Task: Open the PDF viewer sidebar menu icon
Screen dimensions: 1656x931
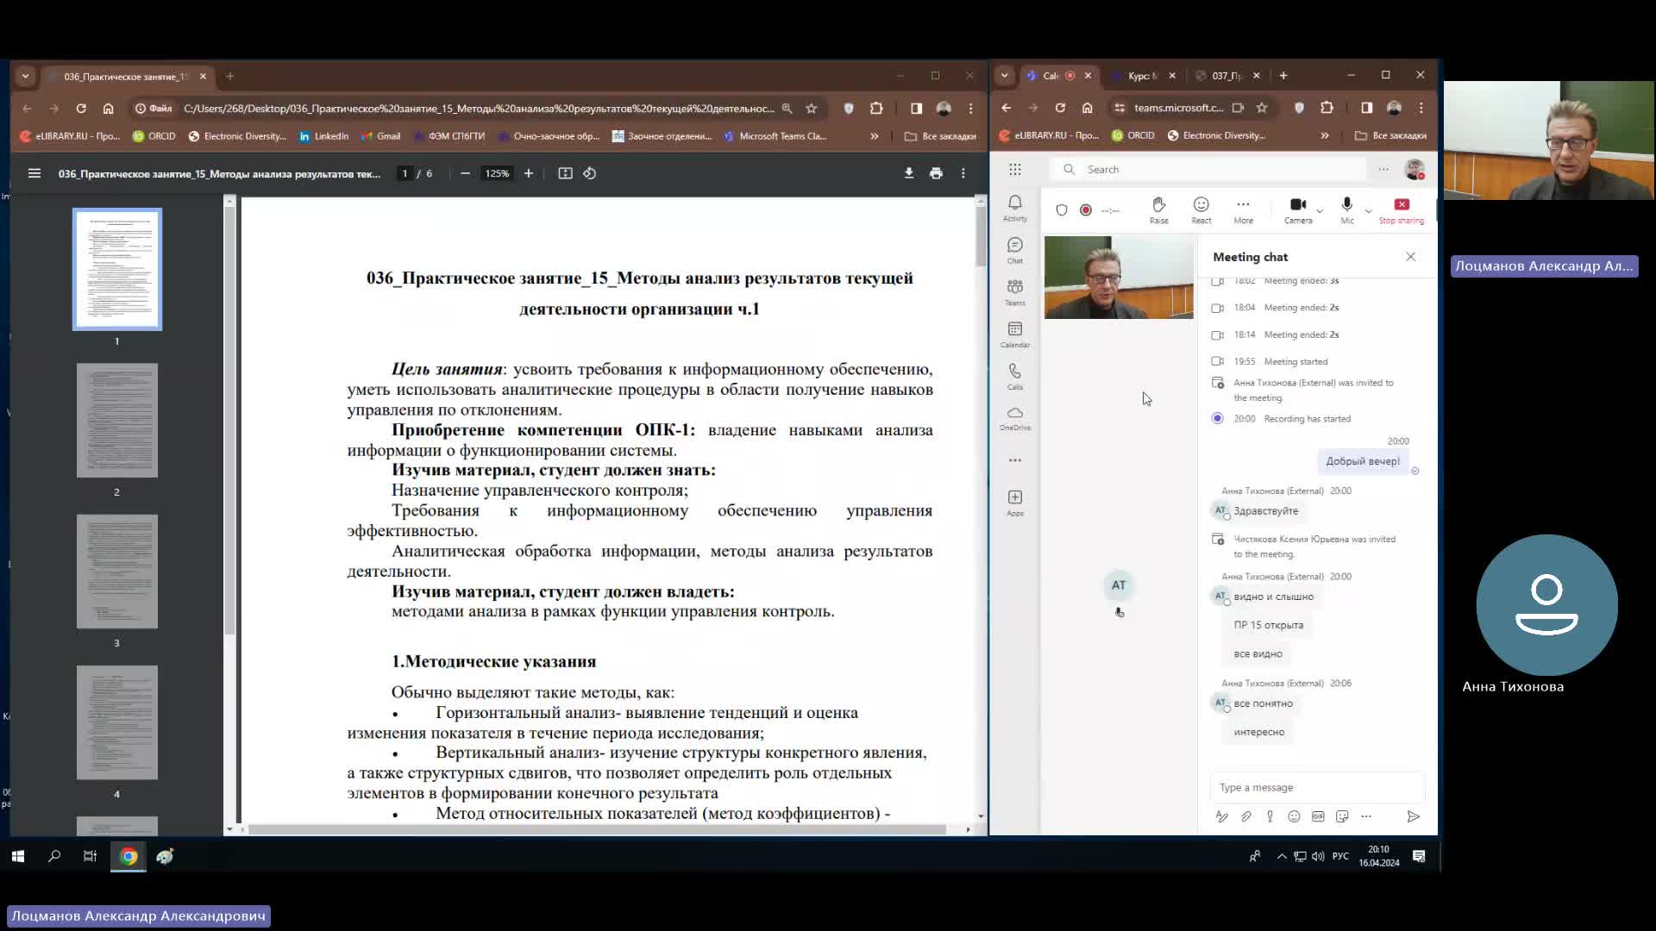Action: tap(34, 173)
